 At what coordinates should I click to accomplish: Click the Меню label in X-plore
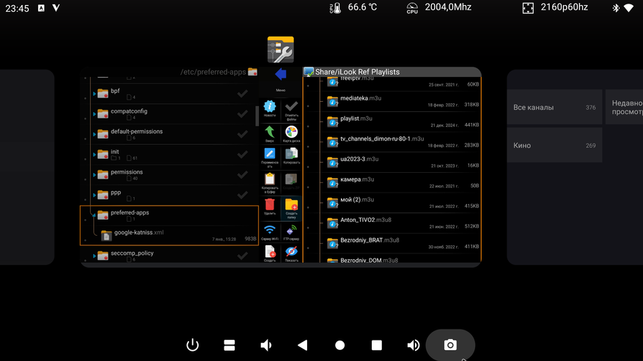(x=281, y=90)
